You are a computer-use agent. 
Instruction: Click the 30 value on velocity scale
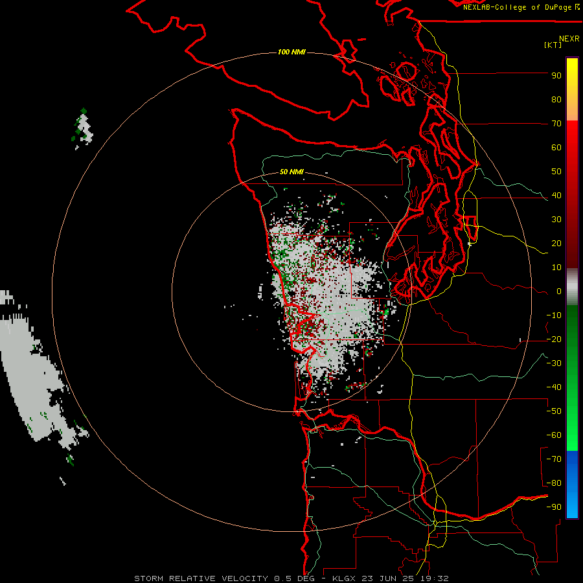[556, 220]
